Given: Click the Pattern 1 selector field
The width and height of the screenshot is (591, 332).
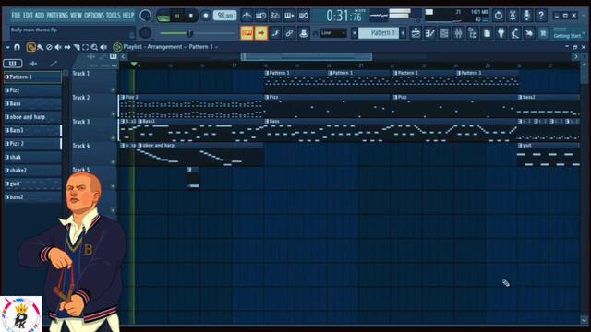Looking at the screenshot, I should click(379, 33).
